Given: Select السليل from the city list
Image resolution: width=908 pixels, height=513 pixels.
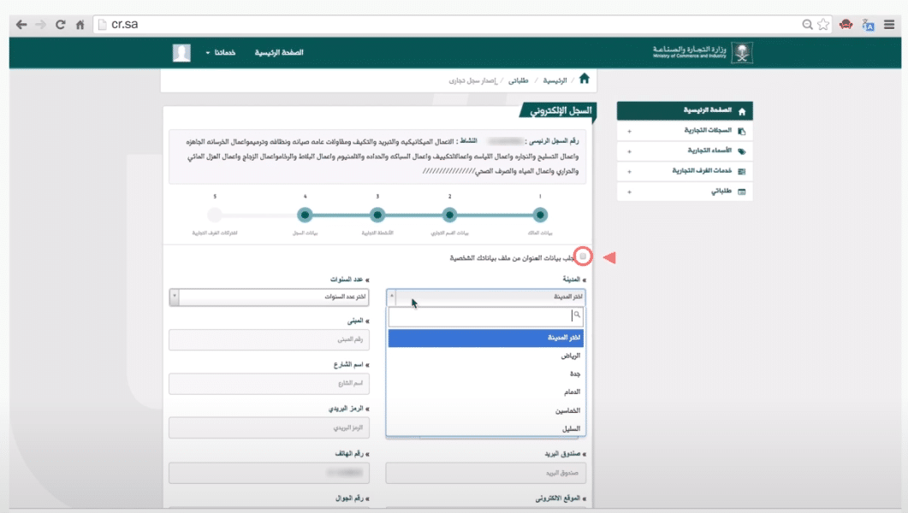Looking at the screenshot, I should pyautogui.click(x=486, y=428).
